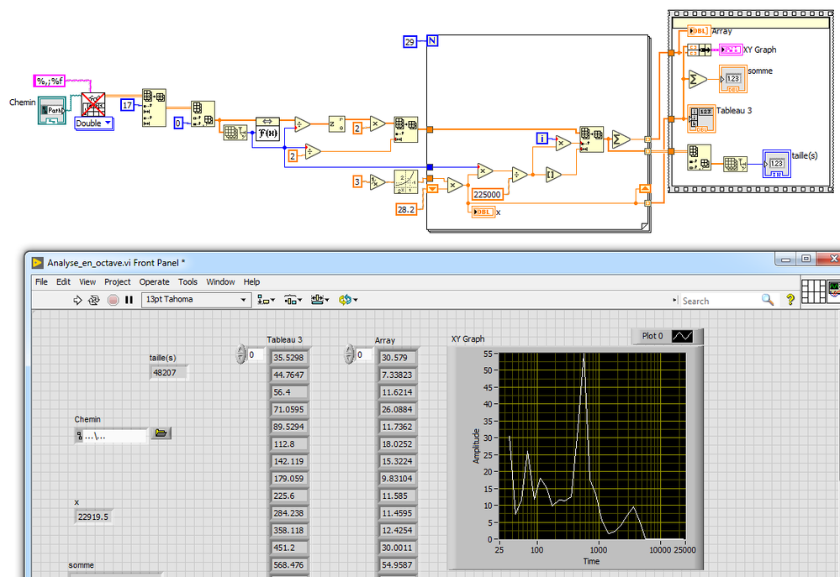The image size is (840, 577).
Task: Click the Tableau 3 indicator terminal
Action: coord(701,118)
